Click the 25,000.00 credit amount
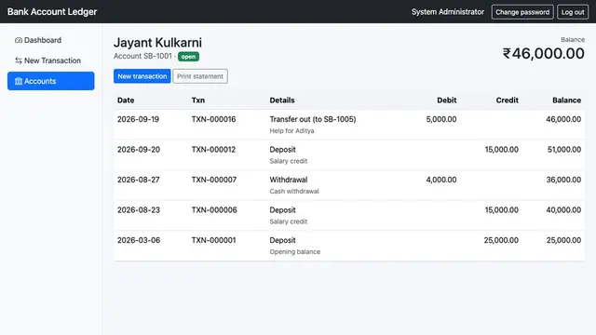This screenshot has height=335, width=596. tap(501, 240)
